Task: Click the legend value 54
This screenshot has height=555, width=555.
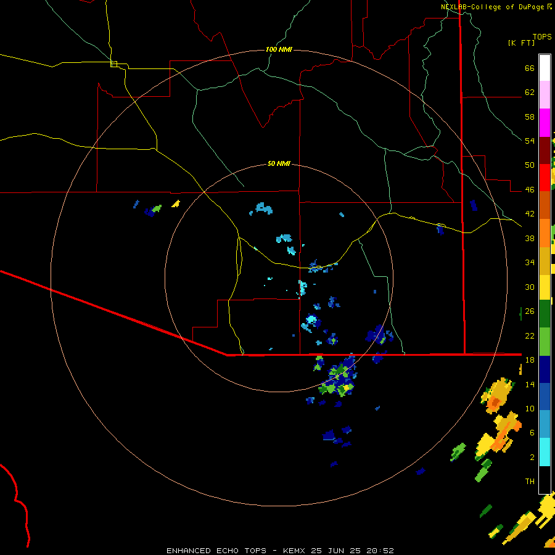Action: [530, 141]
